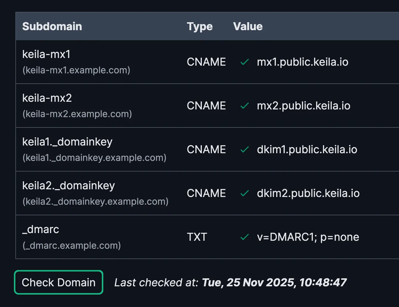
Task: Click the verification check next to dkim1.public.keila.io
Action: click(x=244, y=150)
